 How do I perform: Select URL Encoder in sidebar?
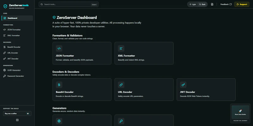pos(17,53)
